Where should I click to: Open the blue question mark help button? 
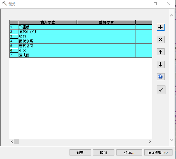[x=160, y=77]
